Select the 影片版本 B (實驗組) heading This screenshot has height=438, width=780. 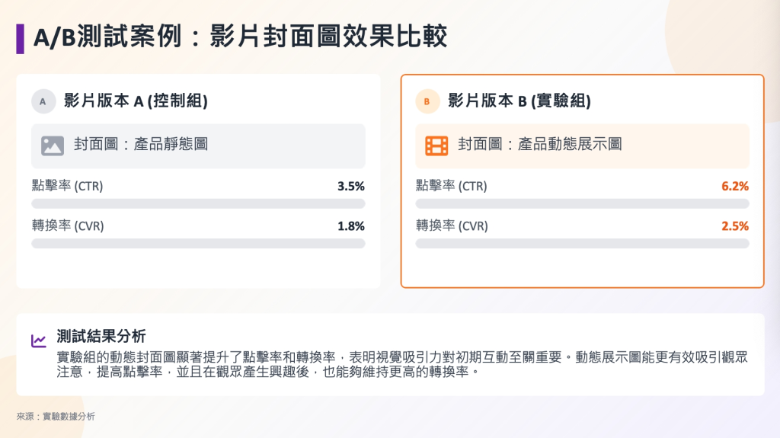[519, 101]
